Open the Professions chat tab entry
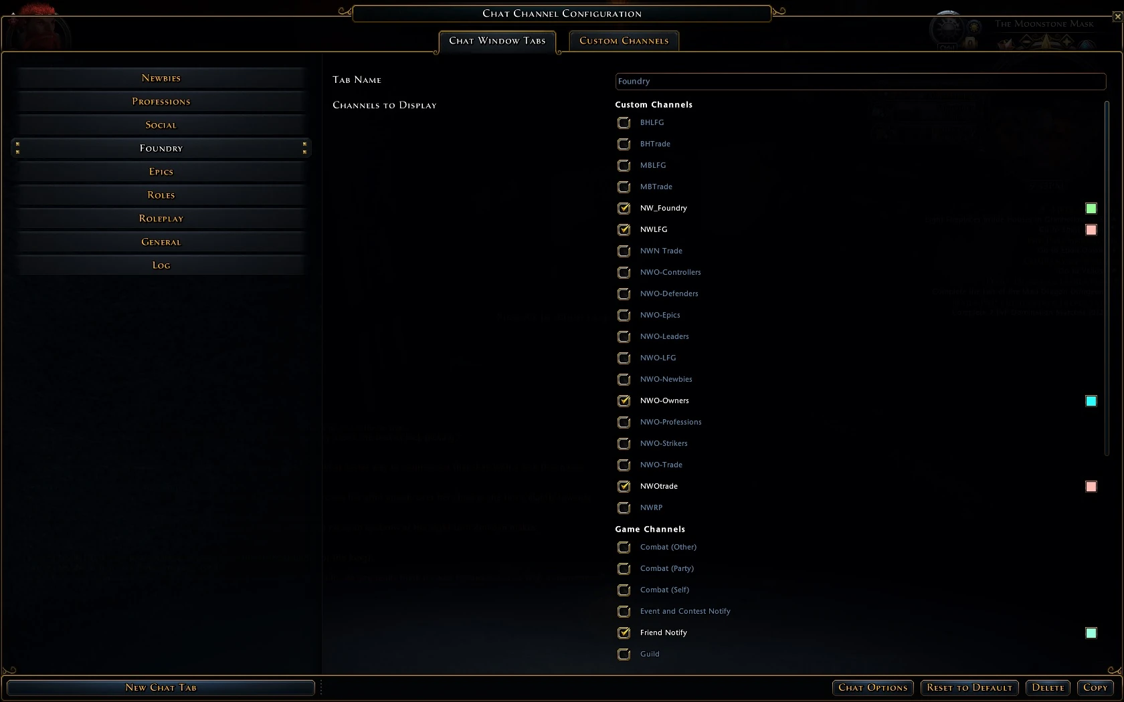The height and width of the screenshot is (702, 1124). [x=161, y=102]
